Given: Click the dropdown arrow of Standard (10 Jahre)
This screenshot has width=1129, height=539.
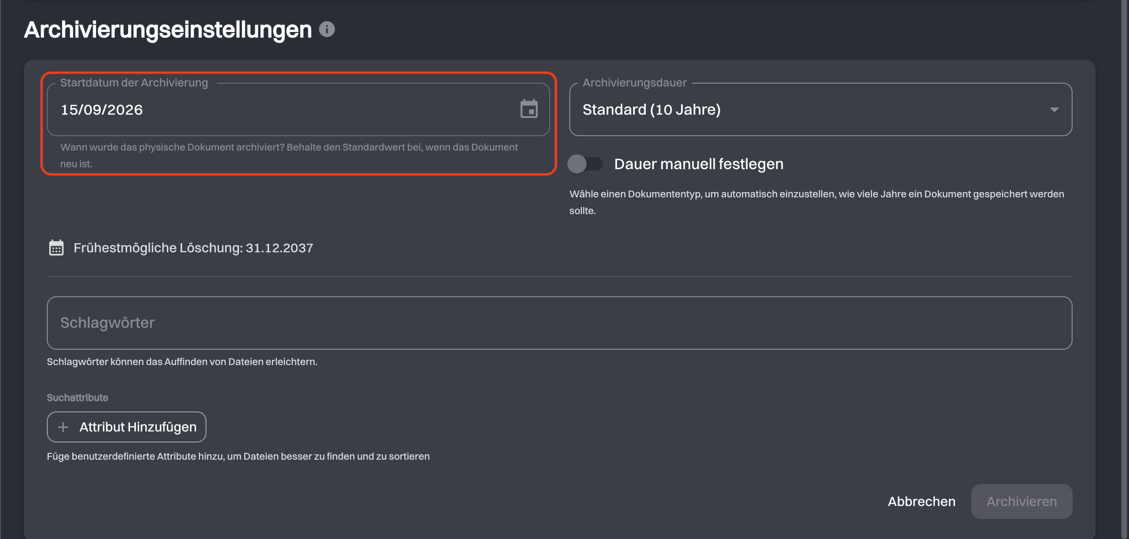Looking at the screenshot, I should (x=1054, y=109).
